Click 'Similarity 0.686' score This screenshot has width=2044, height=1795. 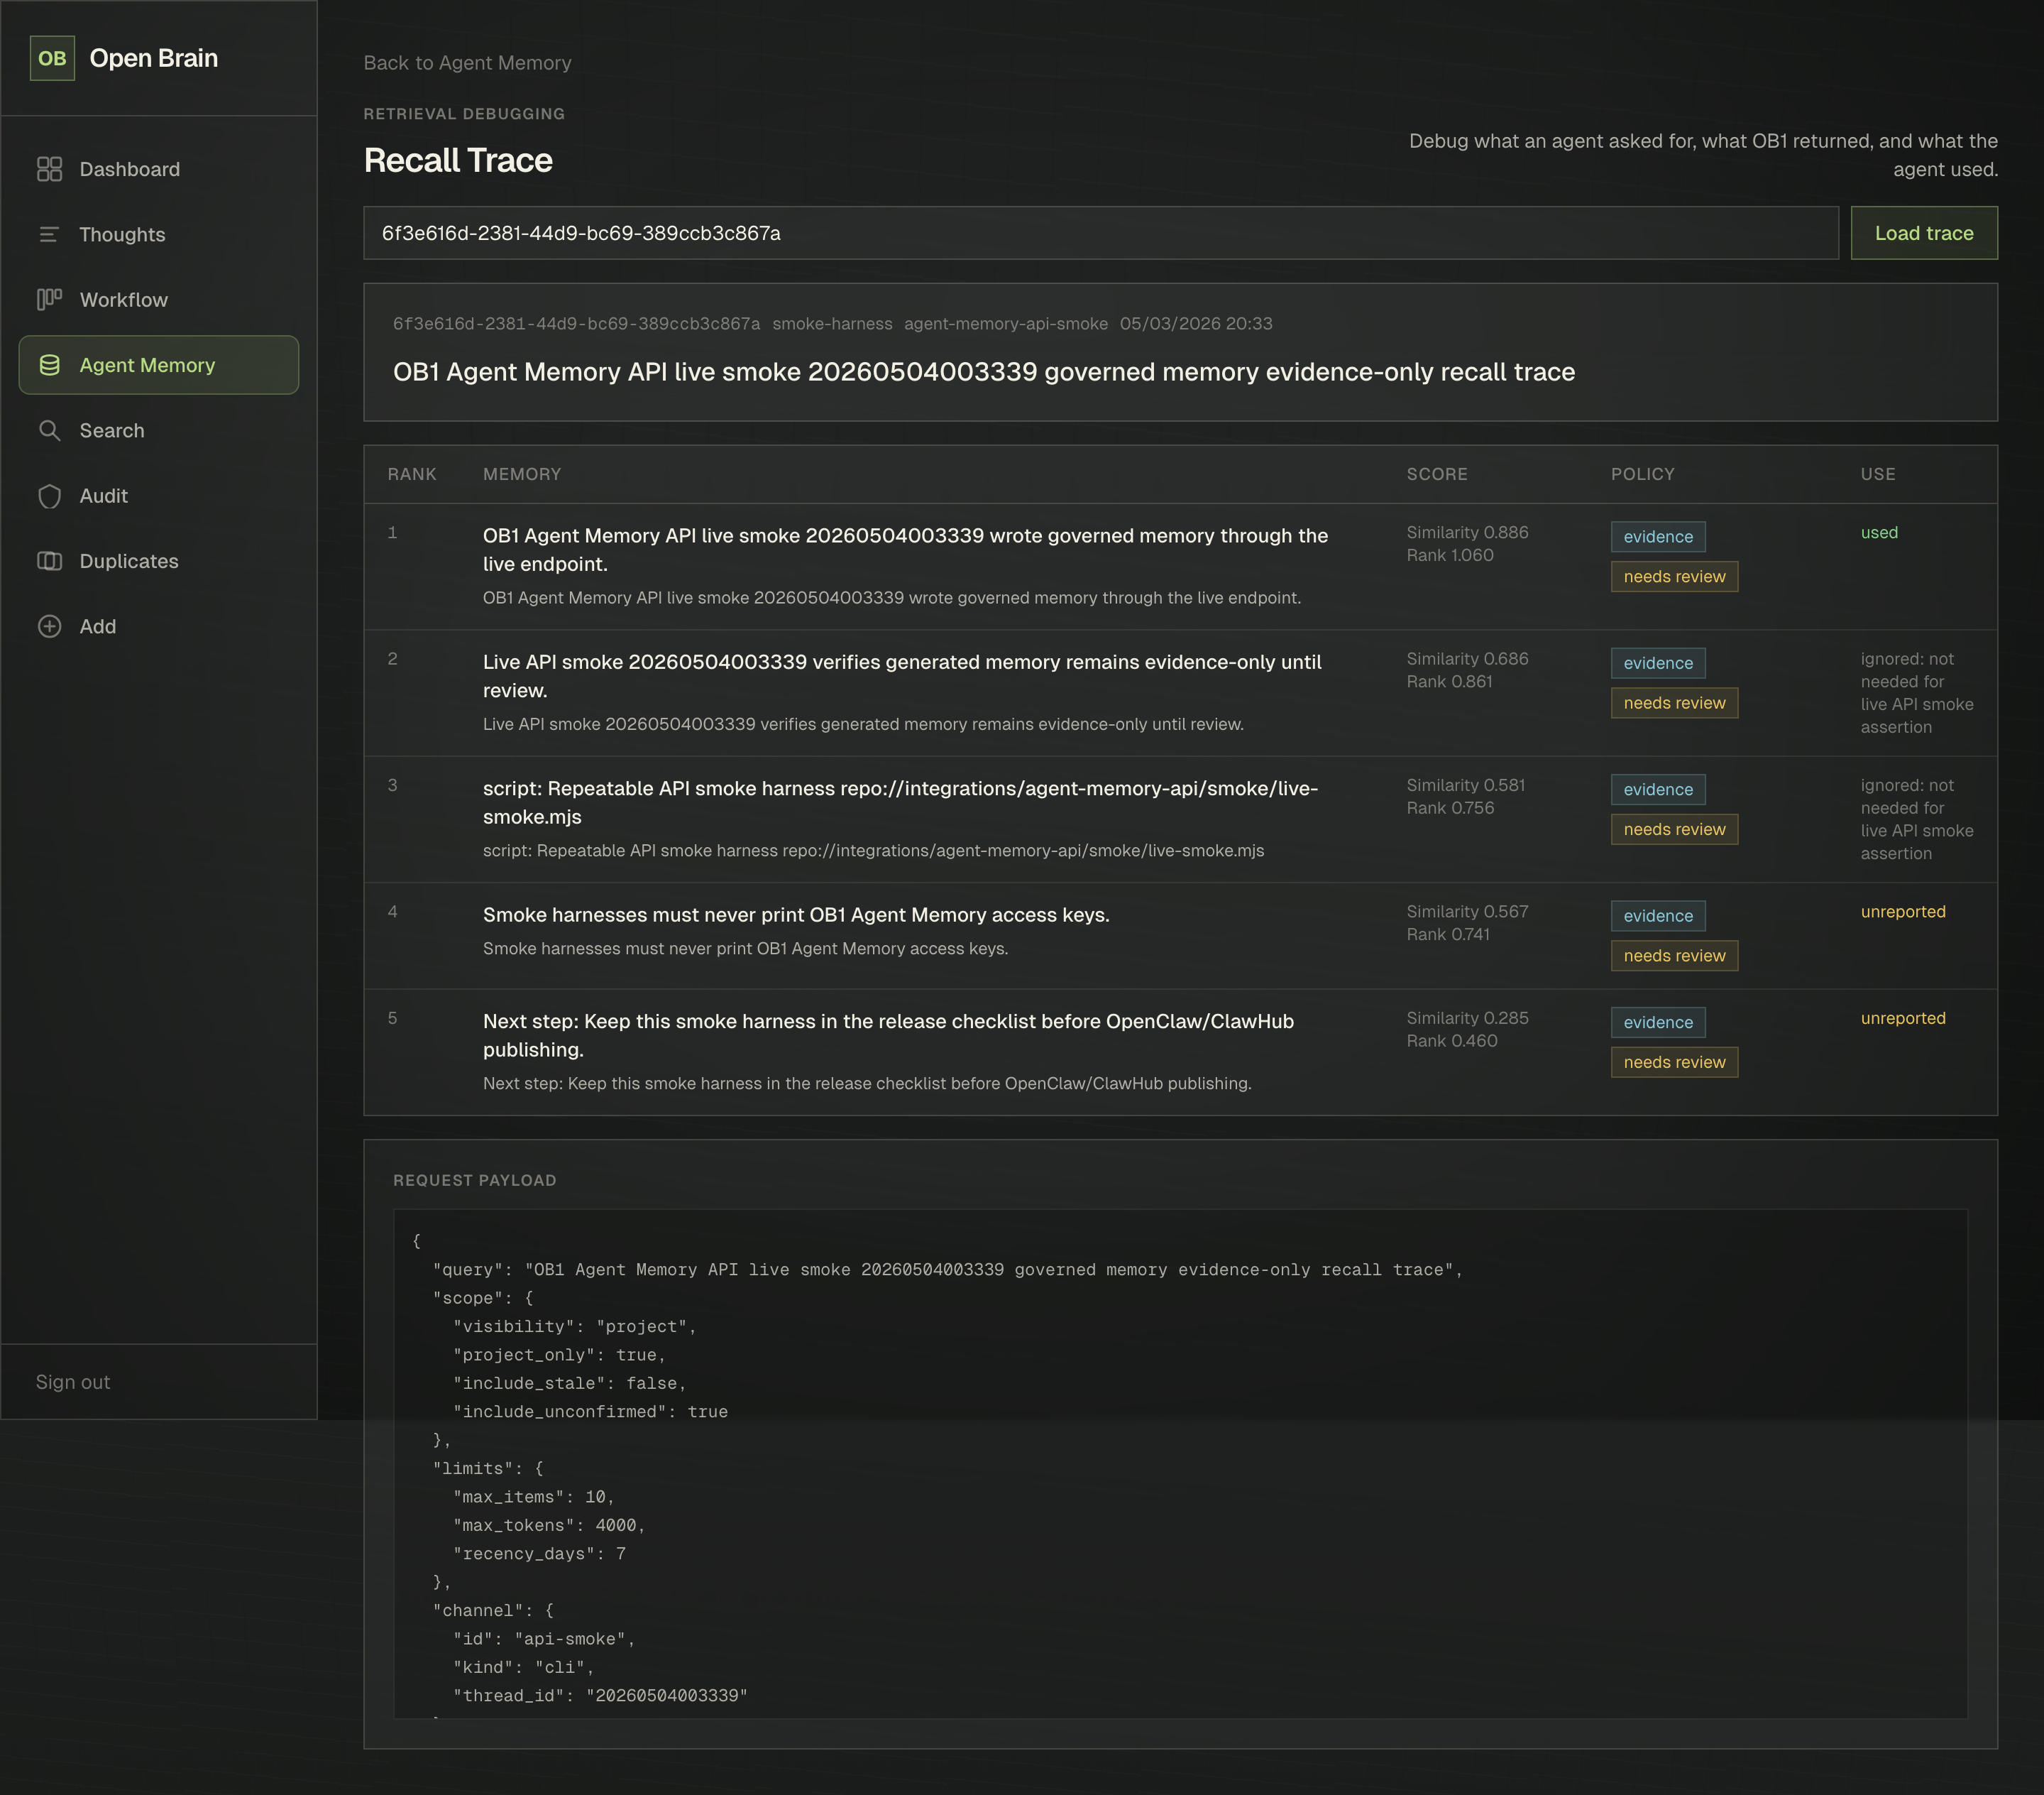pos(1467,658)
